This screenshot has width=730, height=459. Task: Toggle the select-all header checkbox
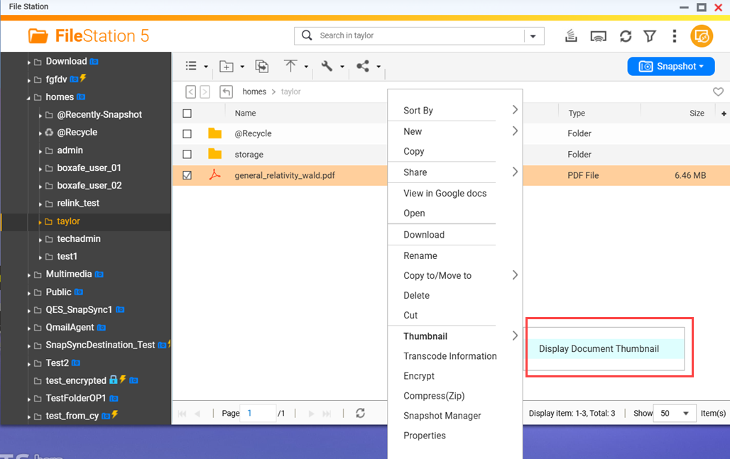point(187,114)
